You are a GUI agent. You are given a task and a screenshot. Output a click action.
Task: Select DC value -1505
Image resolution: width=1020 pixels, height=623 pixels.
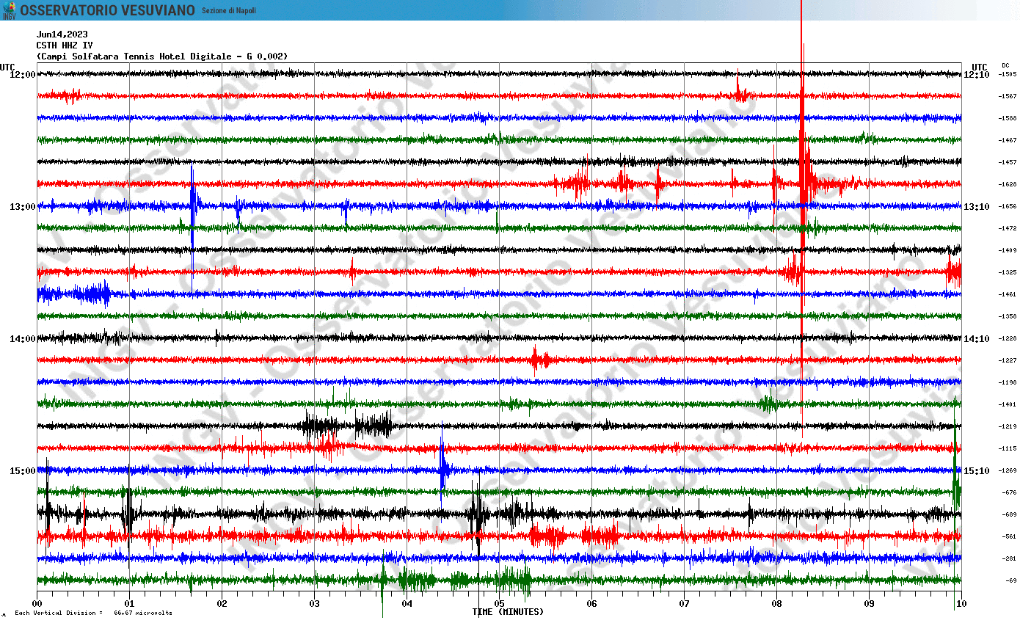pyautogui.click(x=1007, y=74)
